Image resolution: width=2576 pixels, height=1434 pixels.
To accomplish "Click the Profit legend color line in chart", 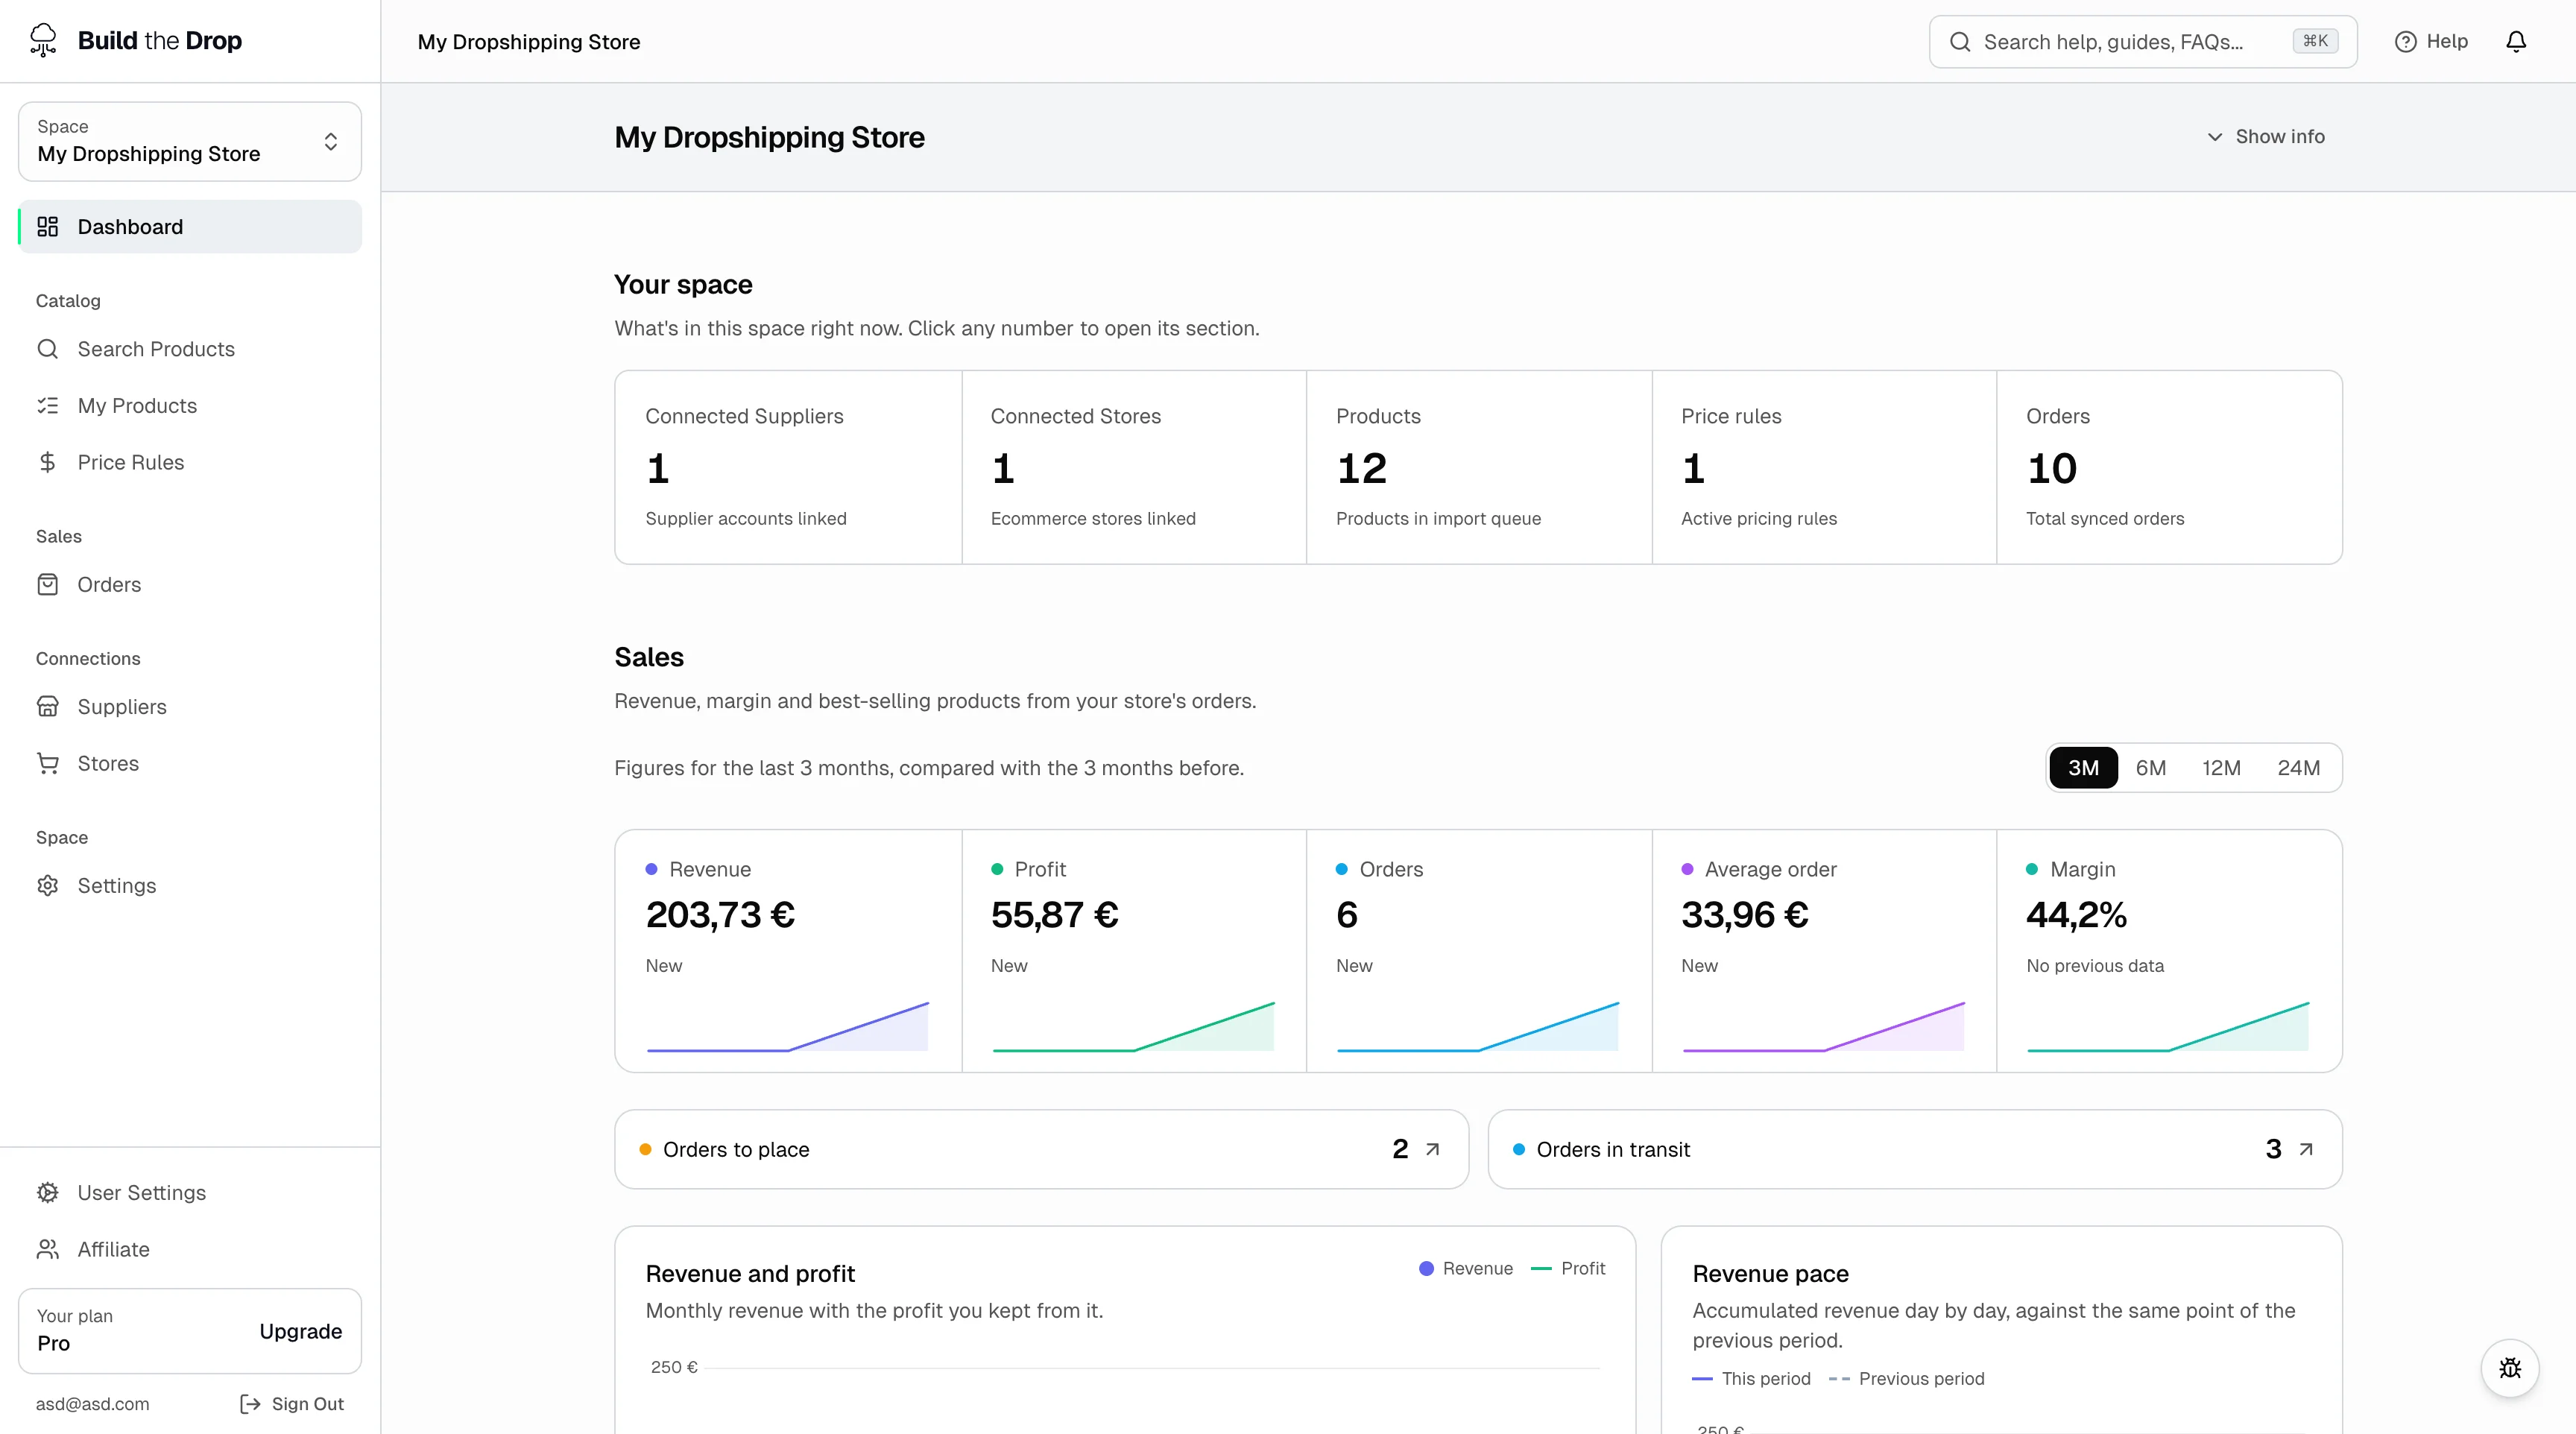I will click(1541, 1268).
